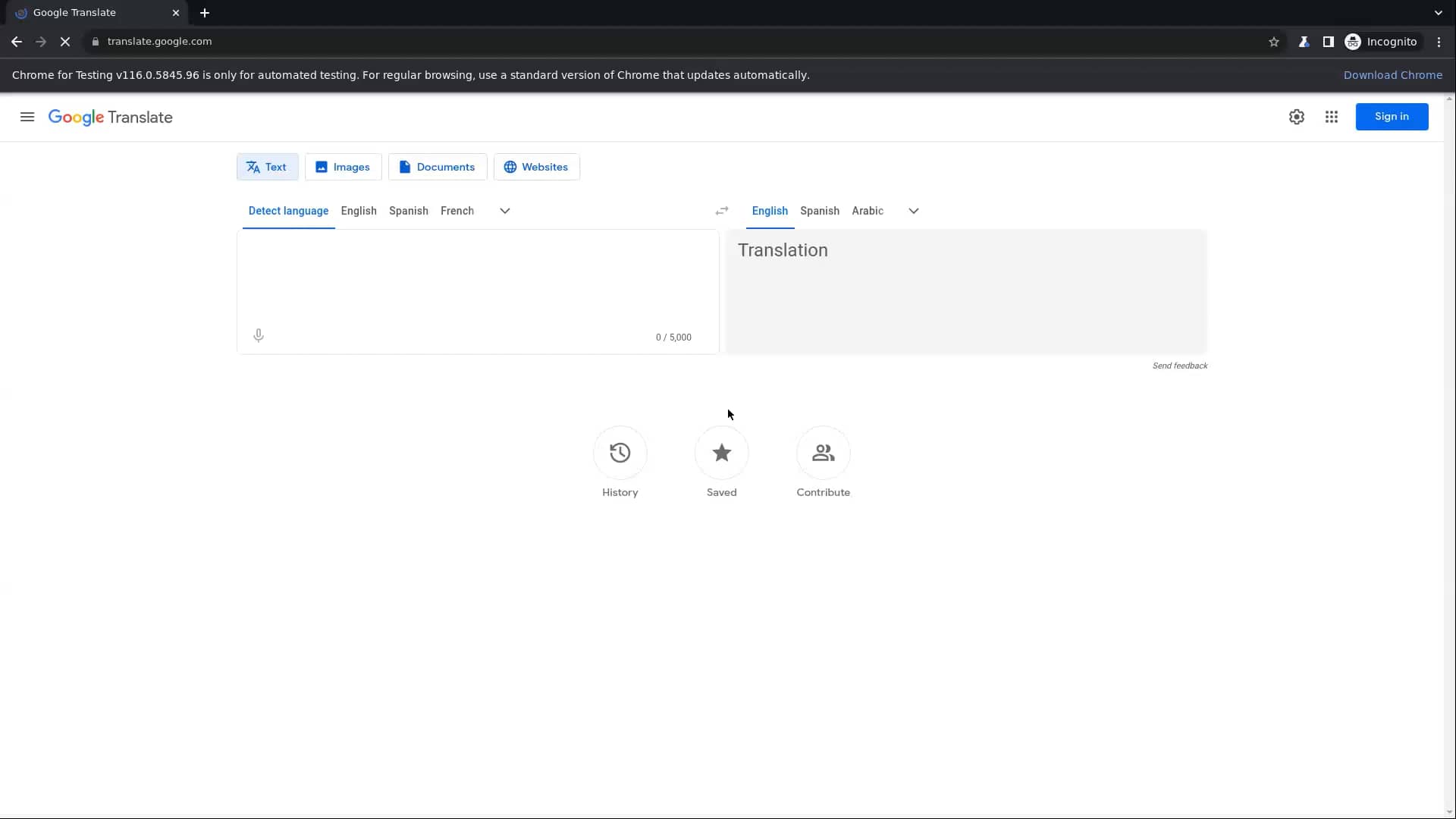Click the Send feedback link
The image size is (1456, 819).
(1180, 366)
